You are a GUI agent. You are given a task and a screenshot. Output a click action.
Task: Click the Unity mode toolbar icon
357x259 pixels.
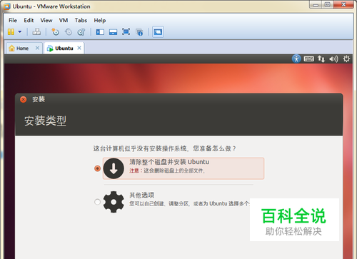[139, 32]
